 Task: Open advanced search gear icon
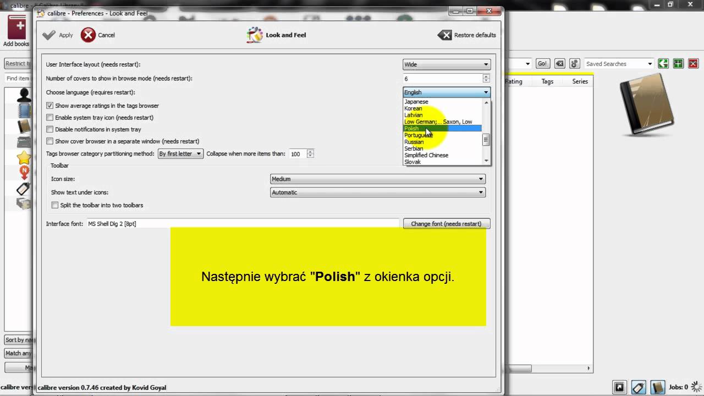[574, 64]
